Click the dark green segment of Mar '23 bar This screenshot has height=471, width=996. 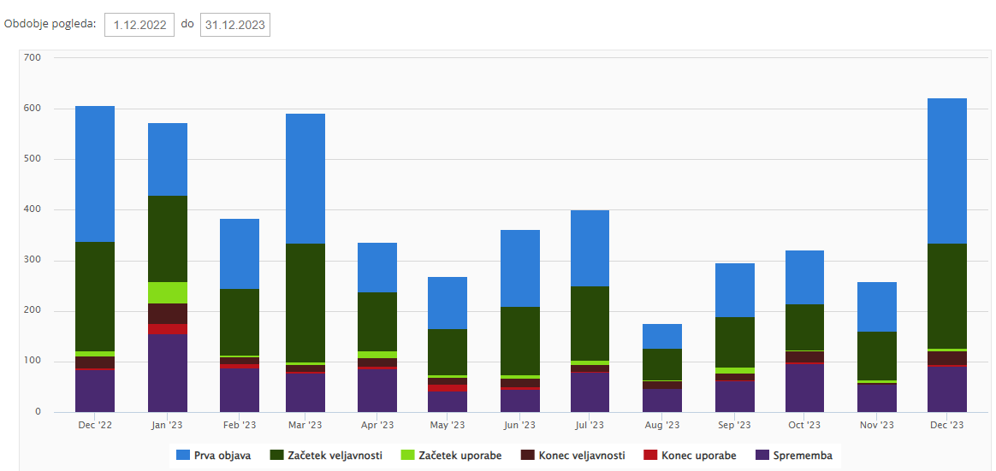point(305,303)
